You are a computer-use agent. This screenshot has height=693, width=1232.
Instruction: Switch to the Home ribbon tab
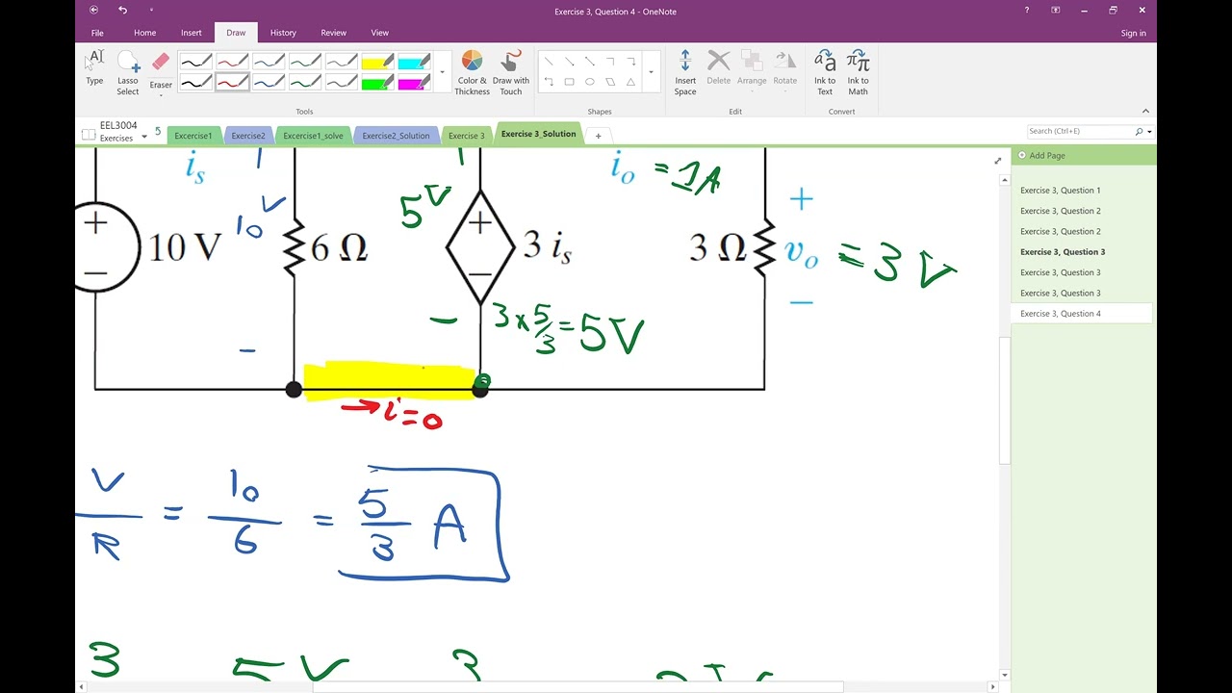point(144,33)
